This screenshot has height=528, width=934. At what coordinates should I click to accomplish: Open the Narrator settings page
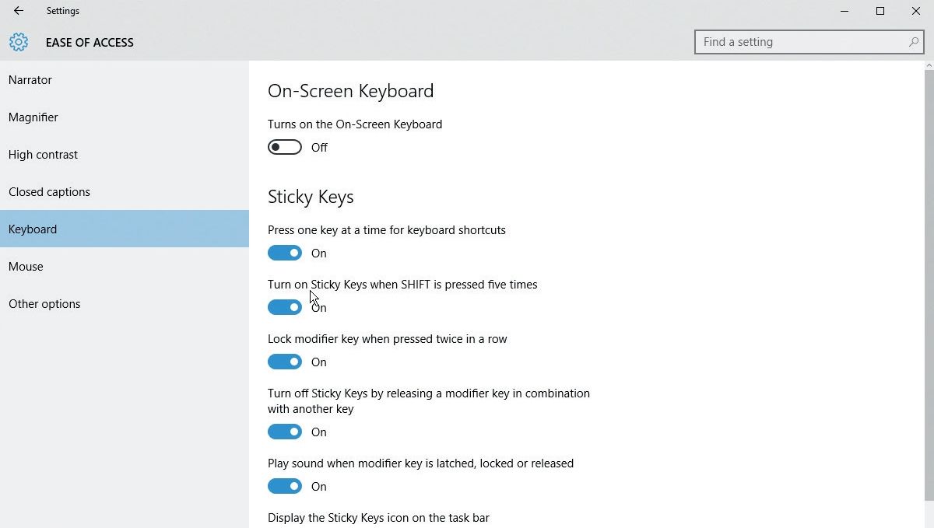tap(30, 79)
